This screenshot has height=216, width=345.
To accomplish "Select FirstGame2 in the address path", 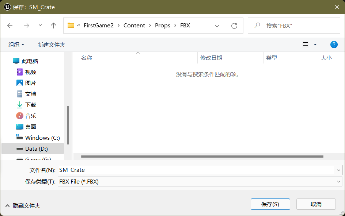I will click(x=99, y=26).
